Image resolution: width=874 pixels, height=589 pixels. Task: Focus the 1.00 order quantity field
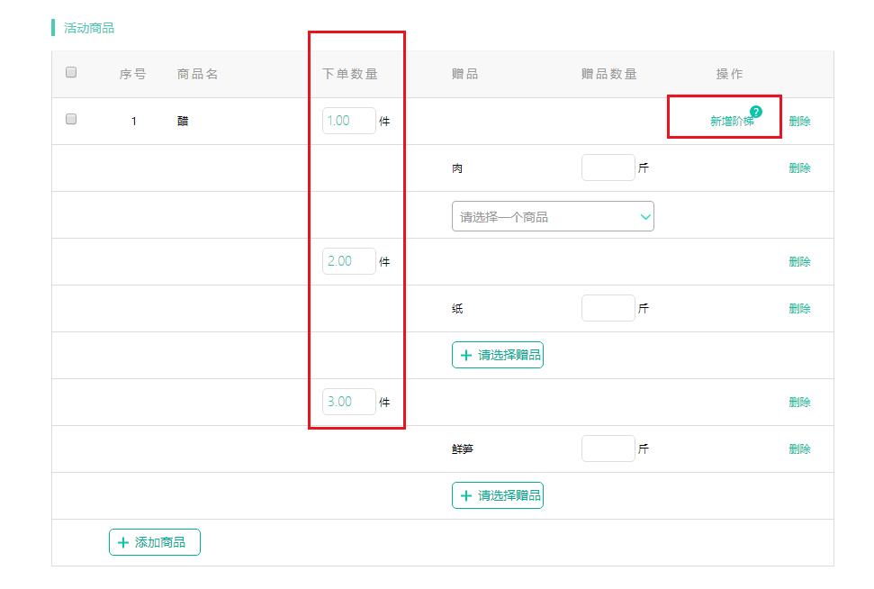coord(348,121)
